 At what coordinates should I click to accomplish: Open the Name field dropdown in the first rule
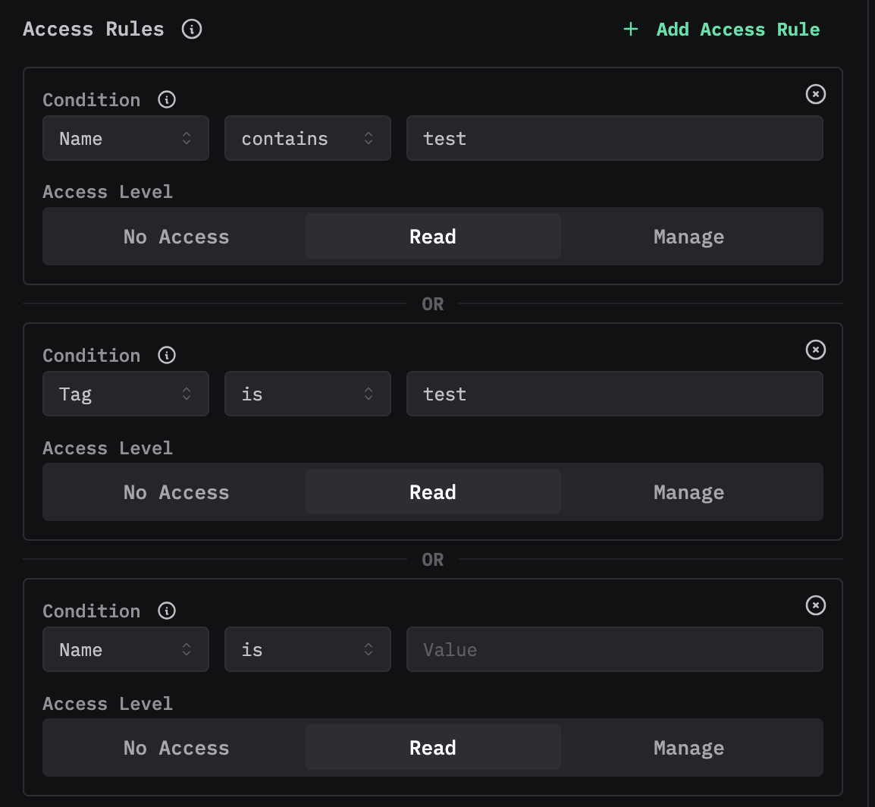tap(125, 138)
